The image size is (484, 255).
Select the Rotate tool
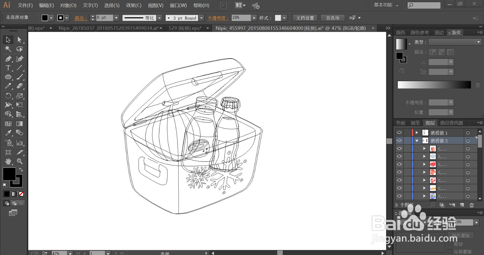pos(8,96)
